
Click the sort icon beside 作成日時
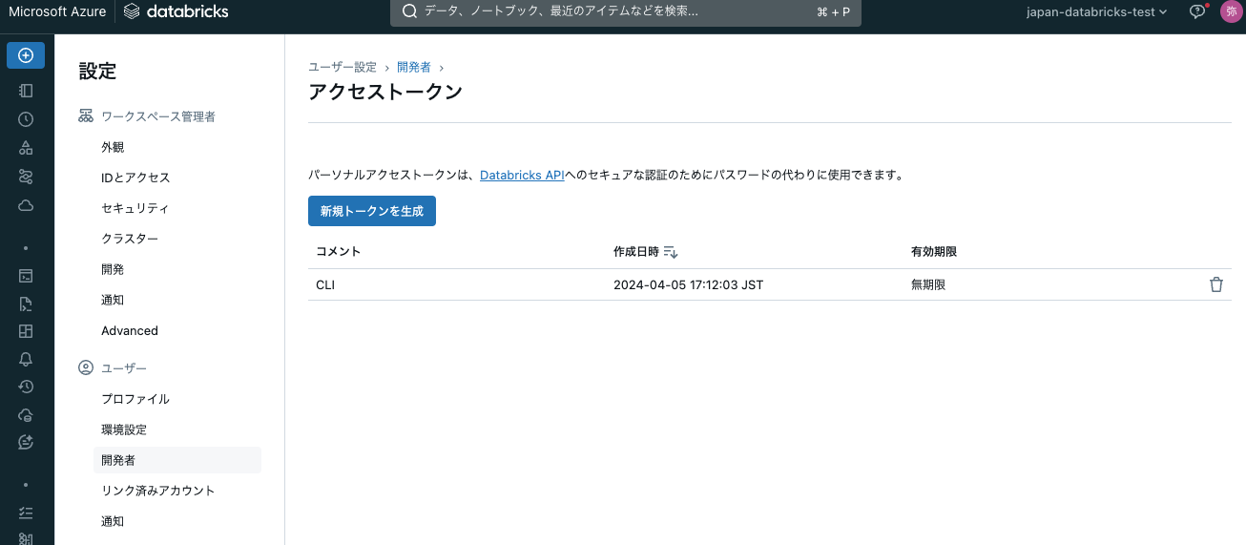671,252
